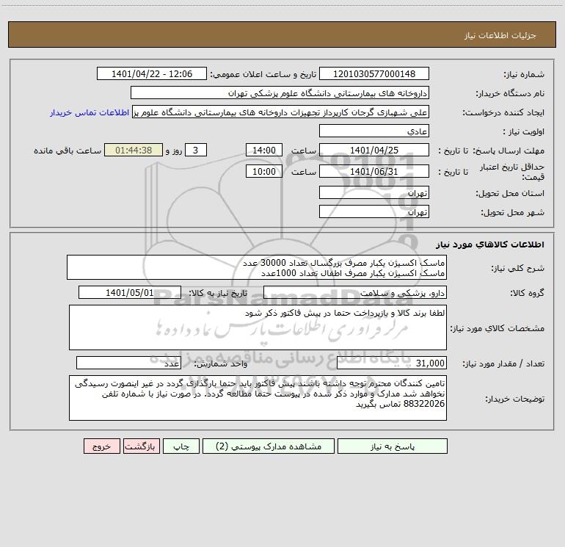This screenshot has width=565, height=547.
Task: Click remaining days field showing 3
Action: tap(196, 151)
